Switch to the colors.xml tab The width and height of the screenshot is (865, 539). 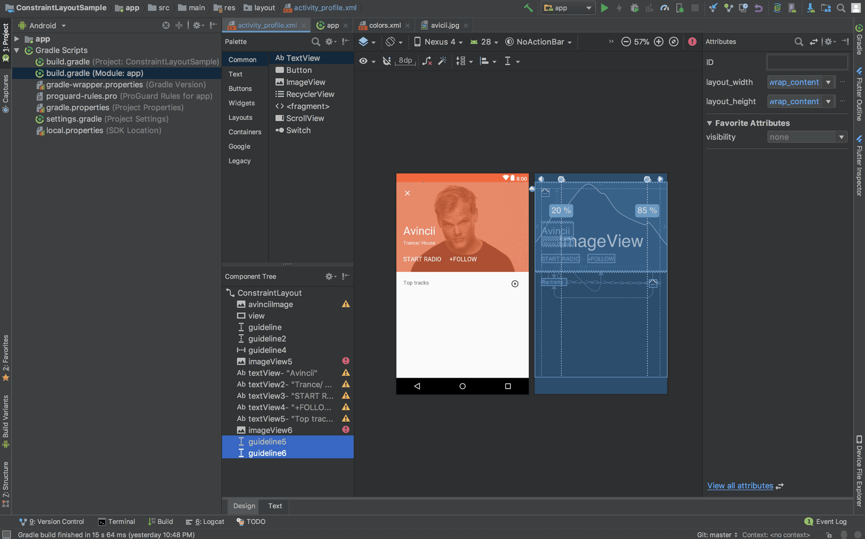click(x=384, y=25)
